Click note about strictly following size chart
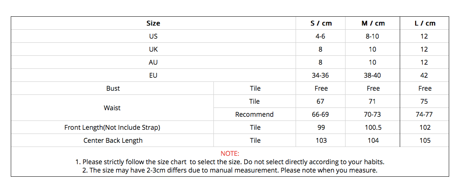 pyautogui.click(x=230, y=162)
